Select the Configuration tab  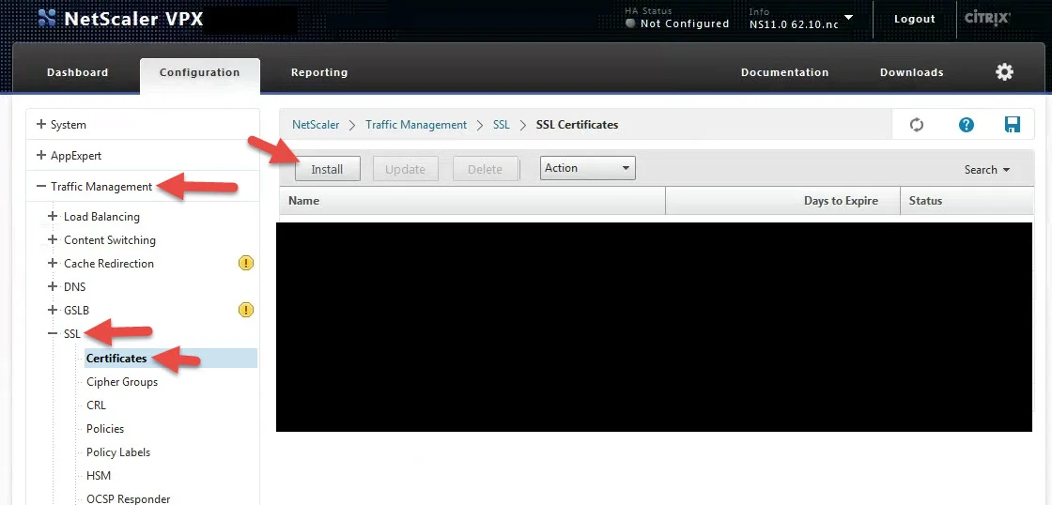(x=199, y=72)
